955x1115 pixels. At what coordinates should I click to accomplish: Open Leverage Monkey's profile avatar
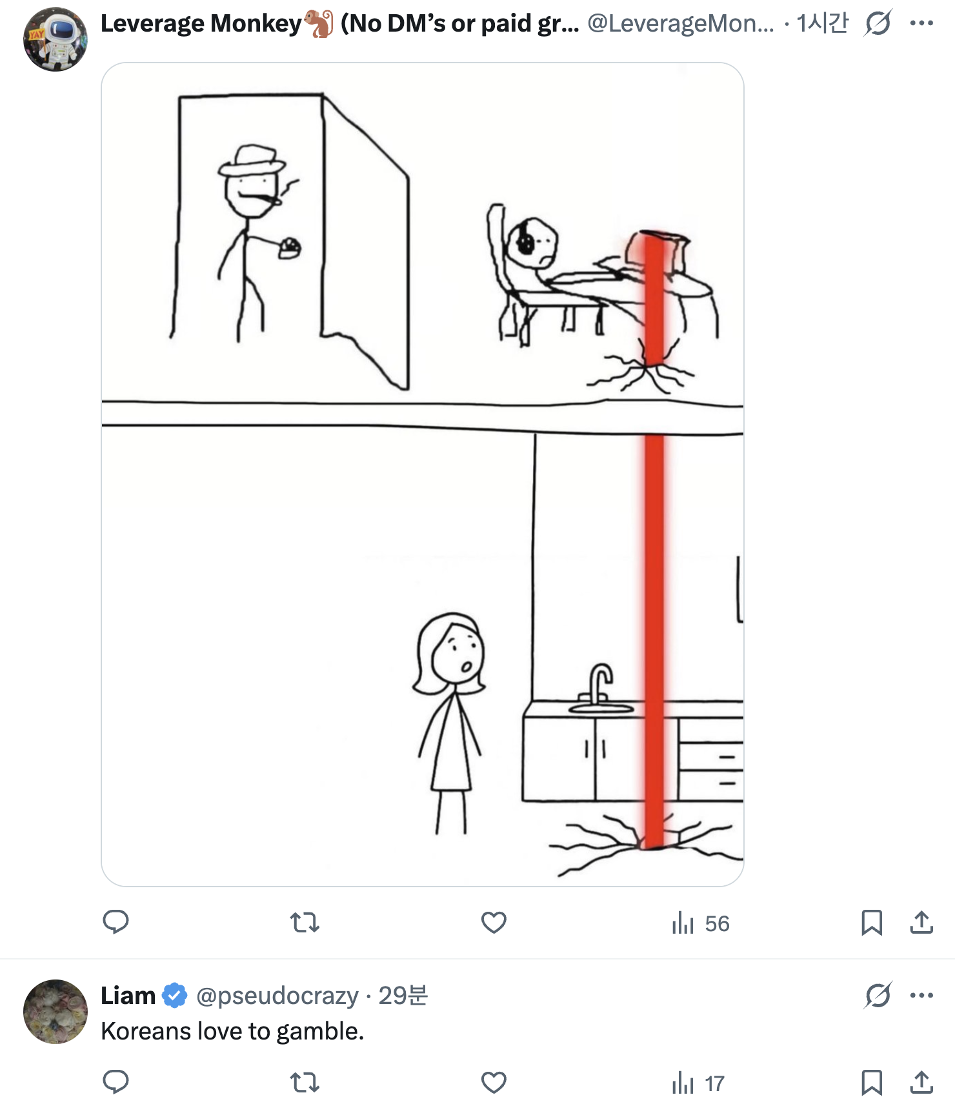pyautogui.click(x=55, y=39)
